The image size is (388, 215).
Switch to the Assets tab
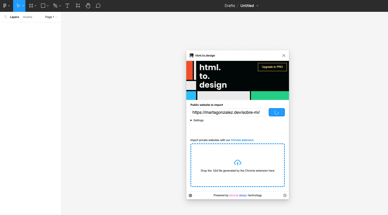[x=27, y=17]
